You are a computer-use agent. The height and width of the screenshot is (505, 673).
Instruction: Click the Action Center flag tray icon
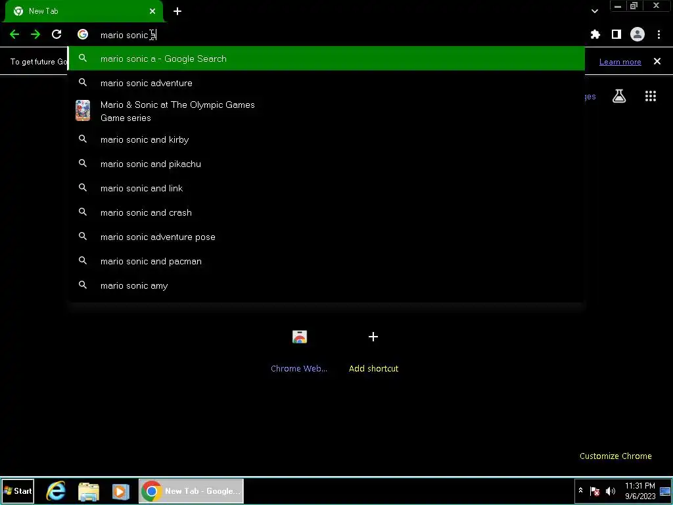click(594, 491)
